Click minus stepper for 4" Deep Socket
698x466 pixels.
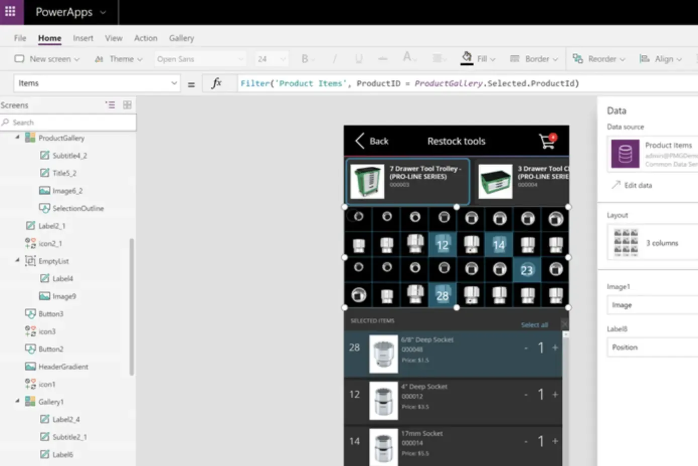click(526, 395)
